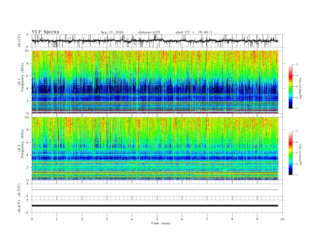
Task: Click the "4" kHz tick of the ch.2 spectrogram
Action: 28,155
